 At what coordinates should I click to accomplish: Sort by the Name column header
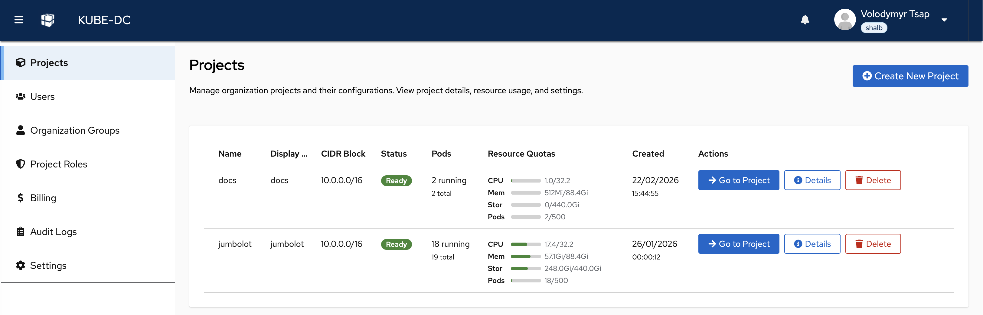coord(230,154)
